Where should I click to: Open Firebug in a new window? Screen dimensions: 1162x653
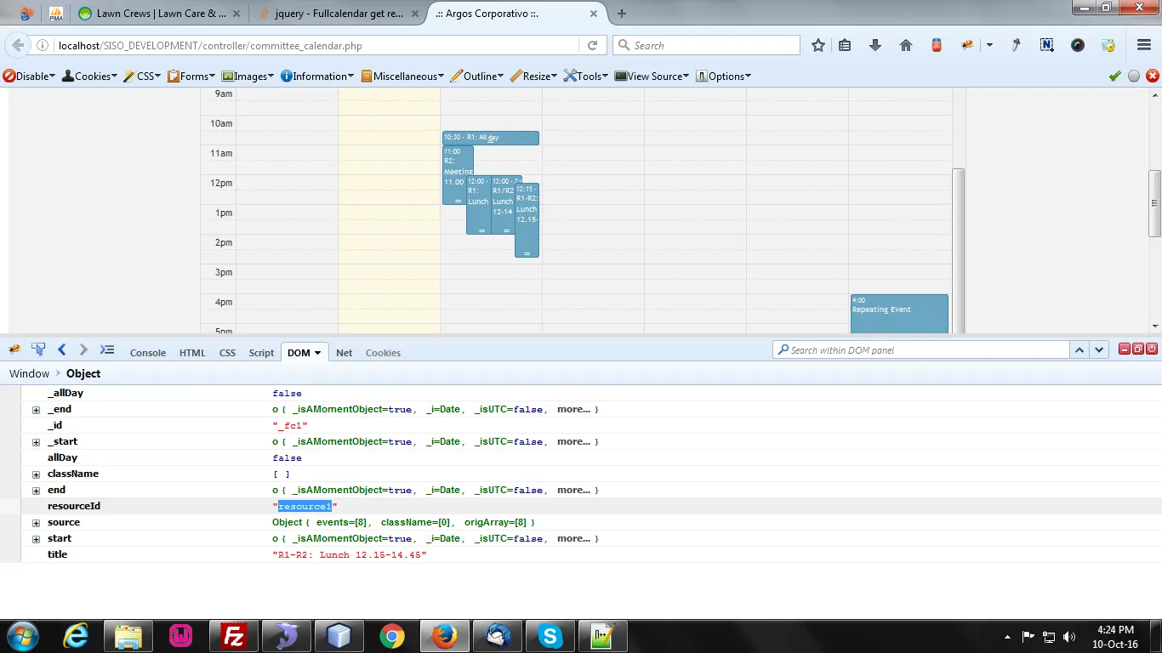coord(1138,349)
